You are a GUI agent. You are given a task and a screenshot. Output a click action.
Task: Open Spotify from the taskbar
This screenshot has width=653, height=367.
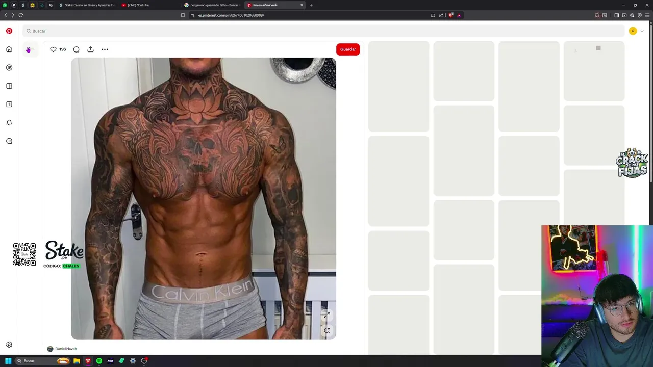(99, 361)
